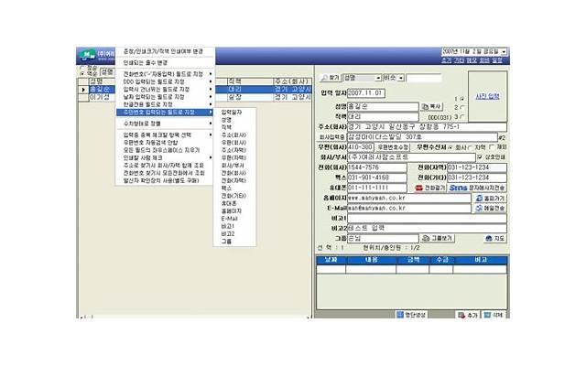Image resolution: width=586 pixels, height=366 pixels.
Task: Click the 복사 copy icon button
Action: 432,107
